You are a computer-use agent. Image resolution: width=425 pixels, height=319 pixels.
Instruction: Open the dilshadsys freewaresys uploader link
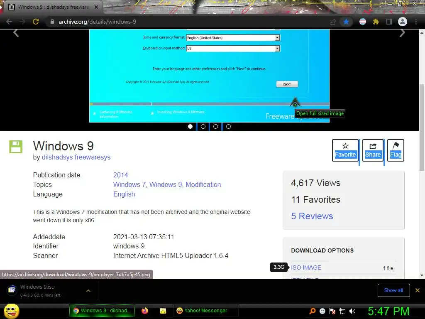click(76, 157)
